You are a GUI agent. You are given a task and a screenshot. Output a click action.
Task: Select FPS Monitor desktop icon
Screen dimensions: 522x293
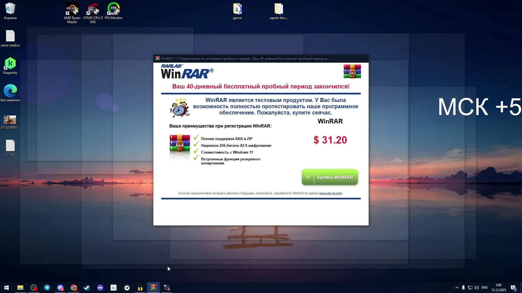click(113, 9)
